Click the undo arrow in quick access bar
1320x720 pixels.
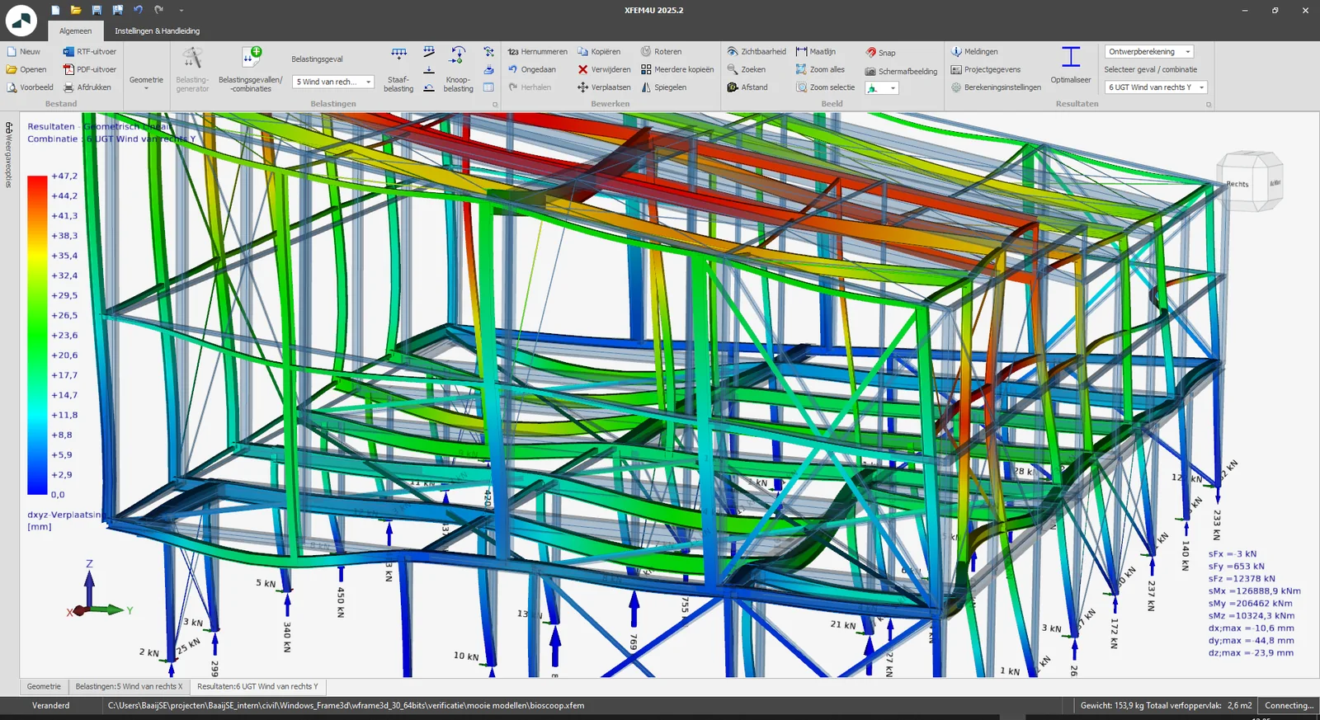tap(138, 10)
